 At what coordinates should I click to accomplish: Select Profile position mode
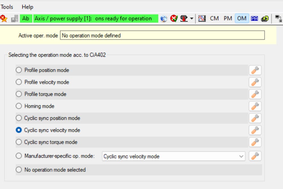pyautogui.click(x=19, y=70)
